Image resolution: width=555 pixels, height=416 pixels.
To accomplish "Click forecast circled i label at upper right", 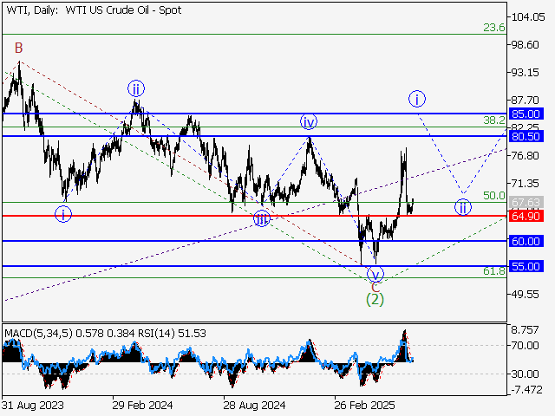I will click(417, 99).
